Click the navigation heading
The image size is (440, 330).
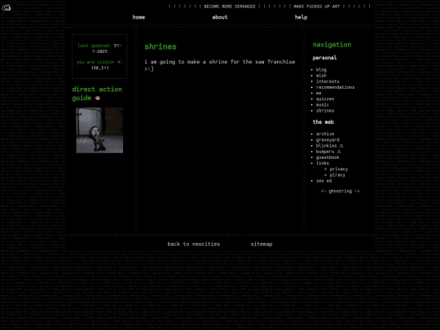pyautogui.click(x=332, y=45)
